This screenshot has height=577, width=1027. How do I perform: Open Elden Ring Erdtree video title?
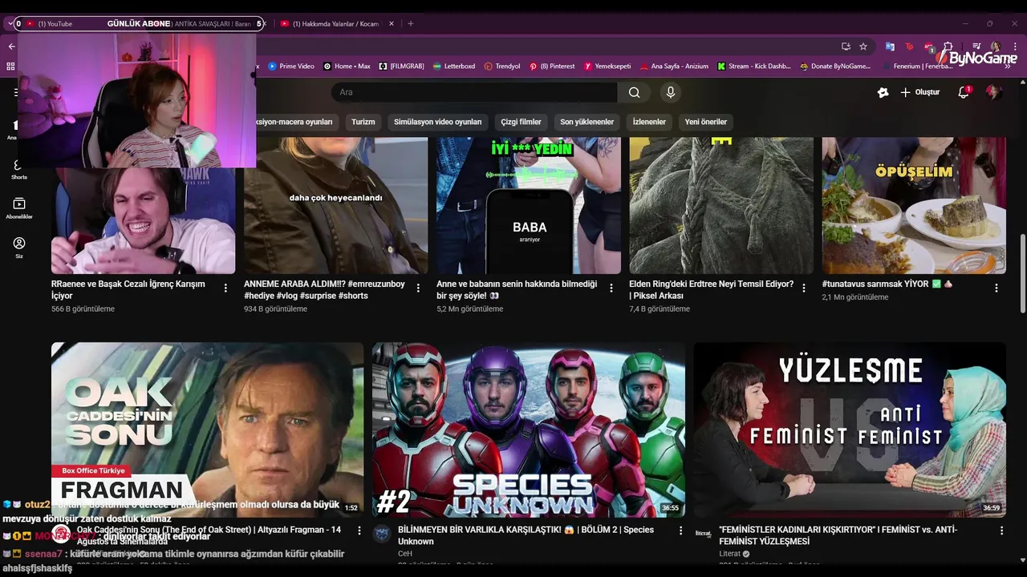(x=711, y=289)
